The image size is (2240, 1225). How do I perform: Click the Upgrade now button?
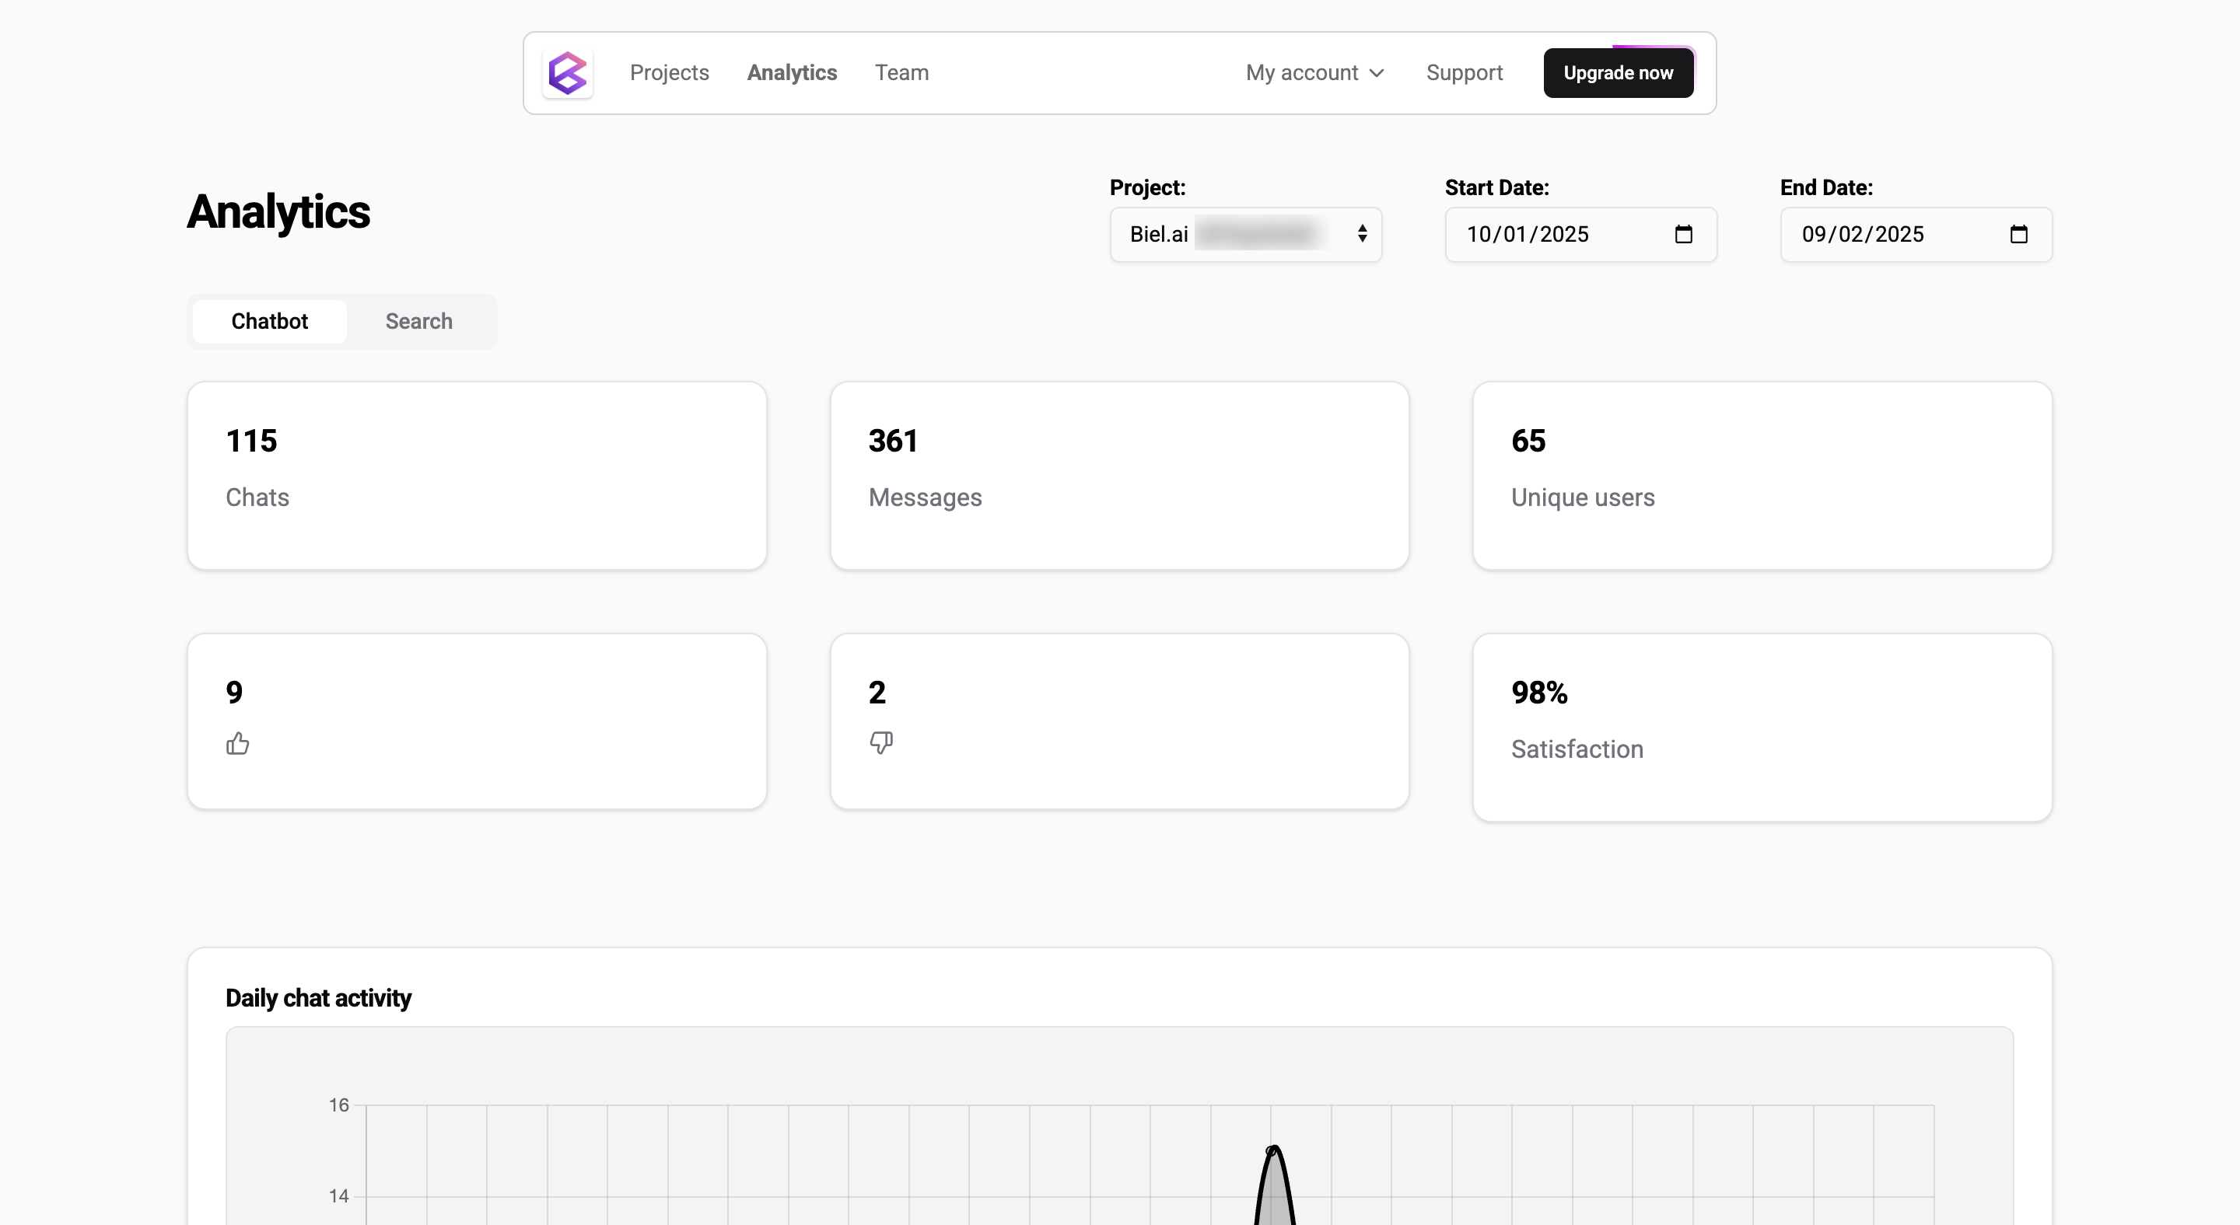1618,72
